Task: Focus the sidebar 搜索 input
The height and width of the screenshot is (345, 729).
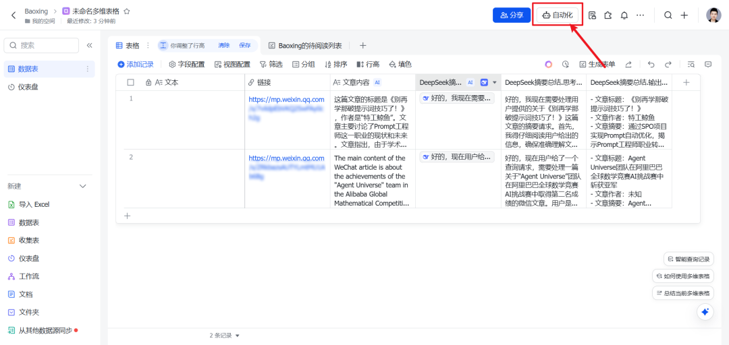Action: point(41,45)
